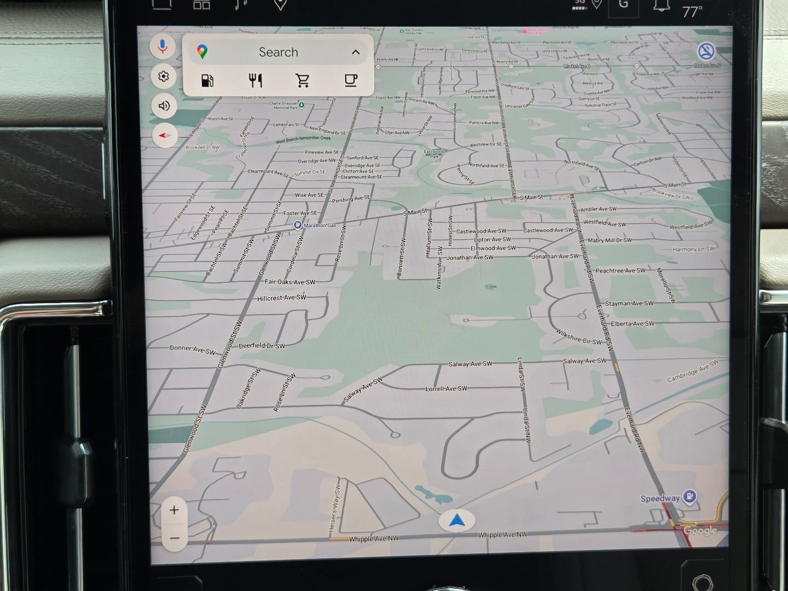This screenshot has width=788, height=591.
Task: Tap the Watkins Ave SW label
Action: click(439, 268)
